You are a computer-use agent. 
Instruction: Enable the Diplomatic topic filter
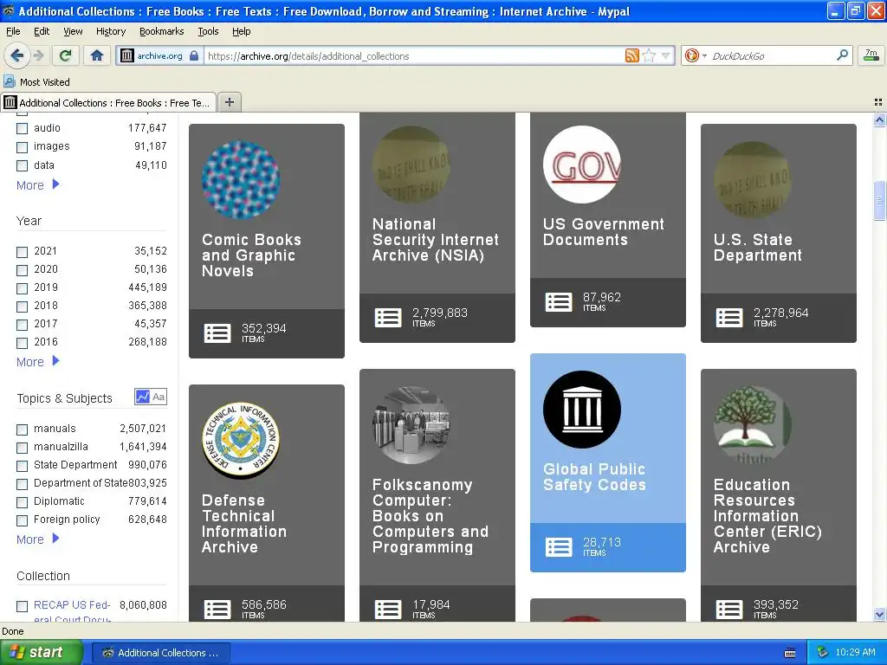point(22,501)
